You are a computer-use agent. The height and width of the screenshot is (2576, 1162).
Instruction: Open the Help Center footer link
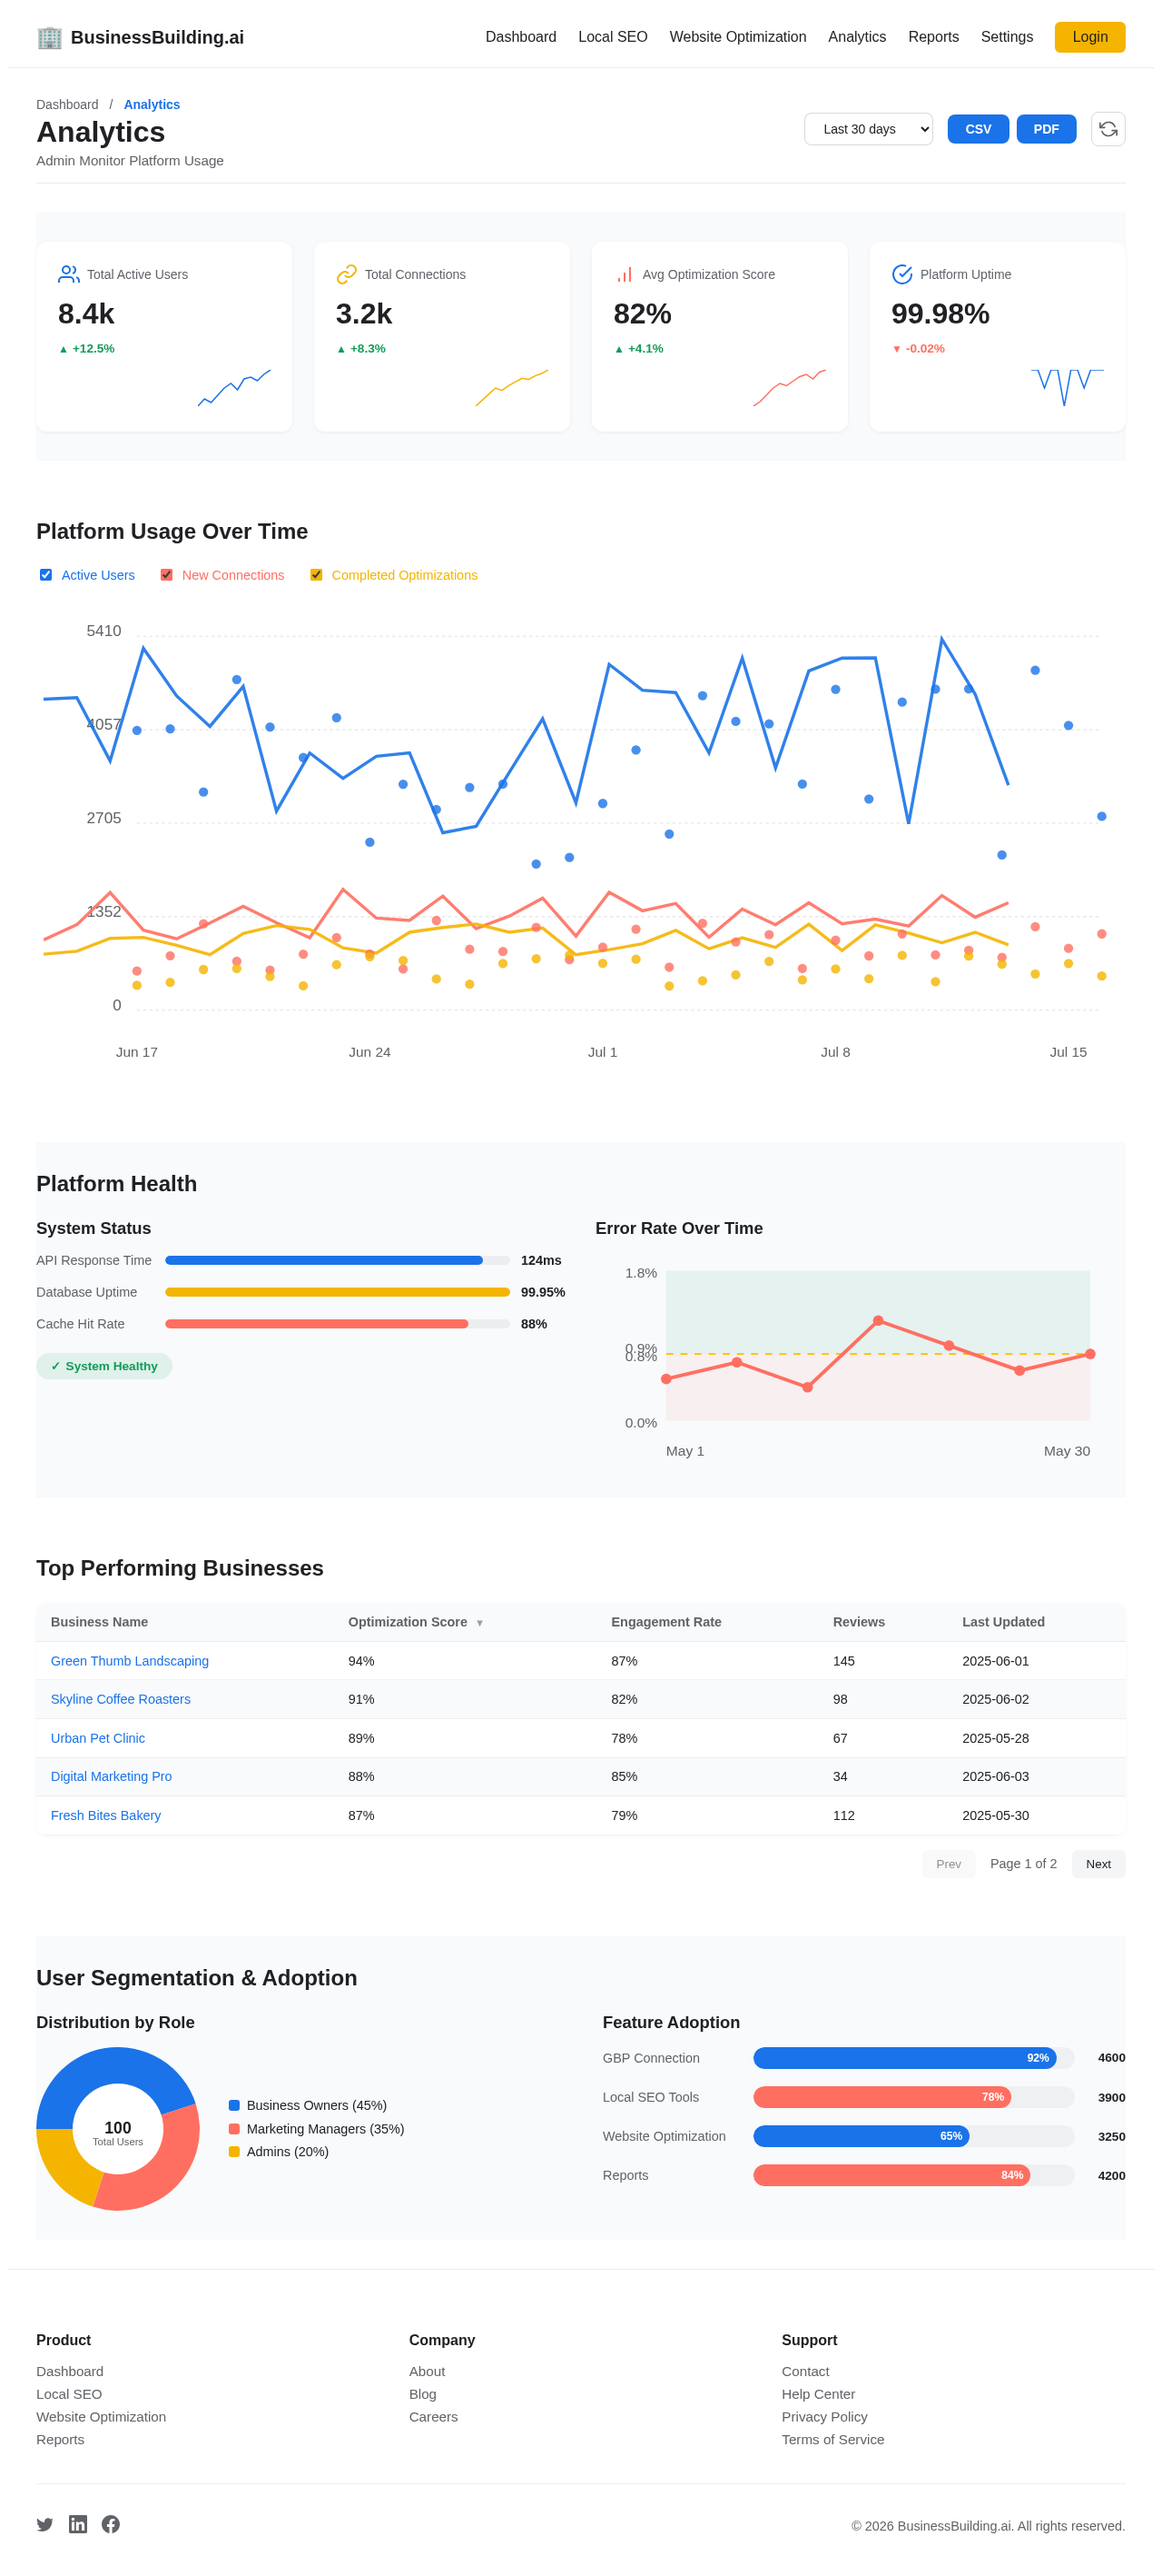tap(817, 2393)
